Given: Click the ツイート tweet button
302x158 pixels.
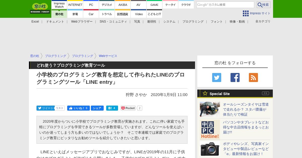Looking at the screenshot, I should click(45, 108).
